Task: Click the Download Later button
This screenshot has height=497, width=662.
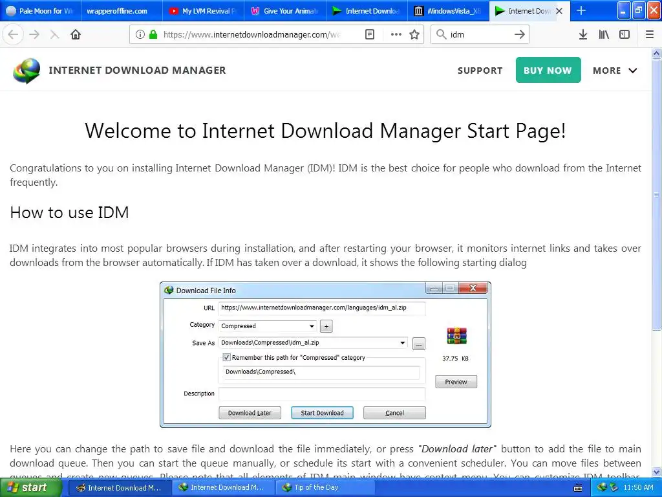Action: tap(250, 413)
